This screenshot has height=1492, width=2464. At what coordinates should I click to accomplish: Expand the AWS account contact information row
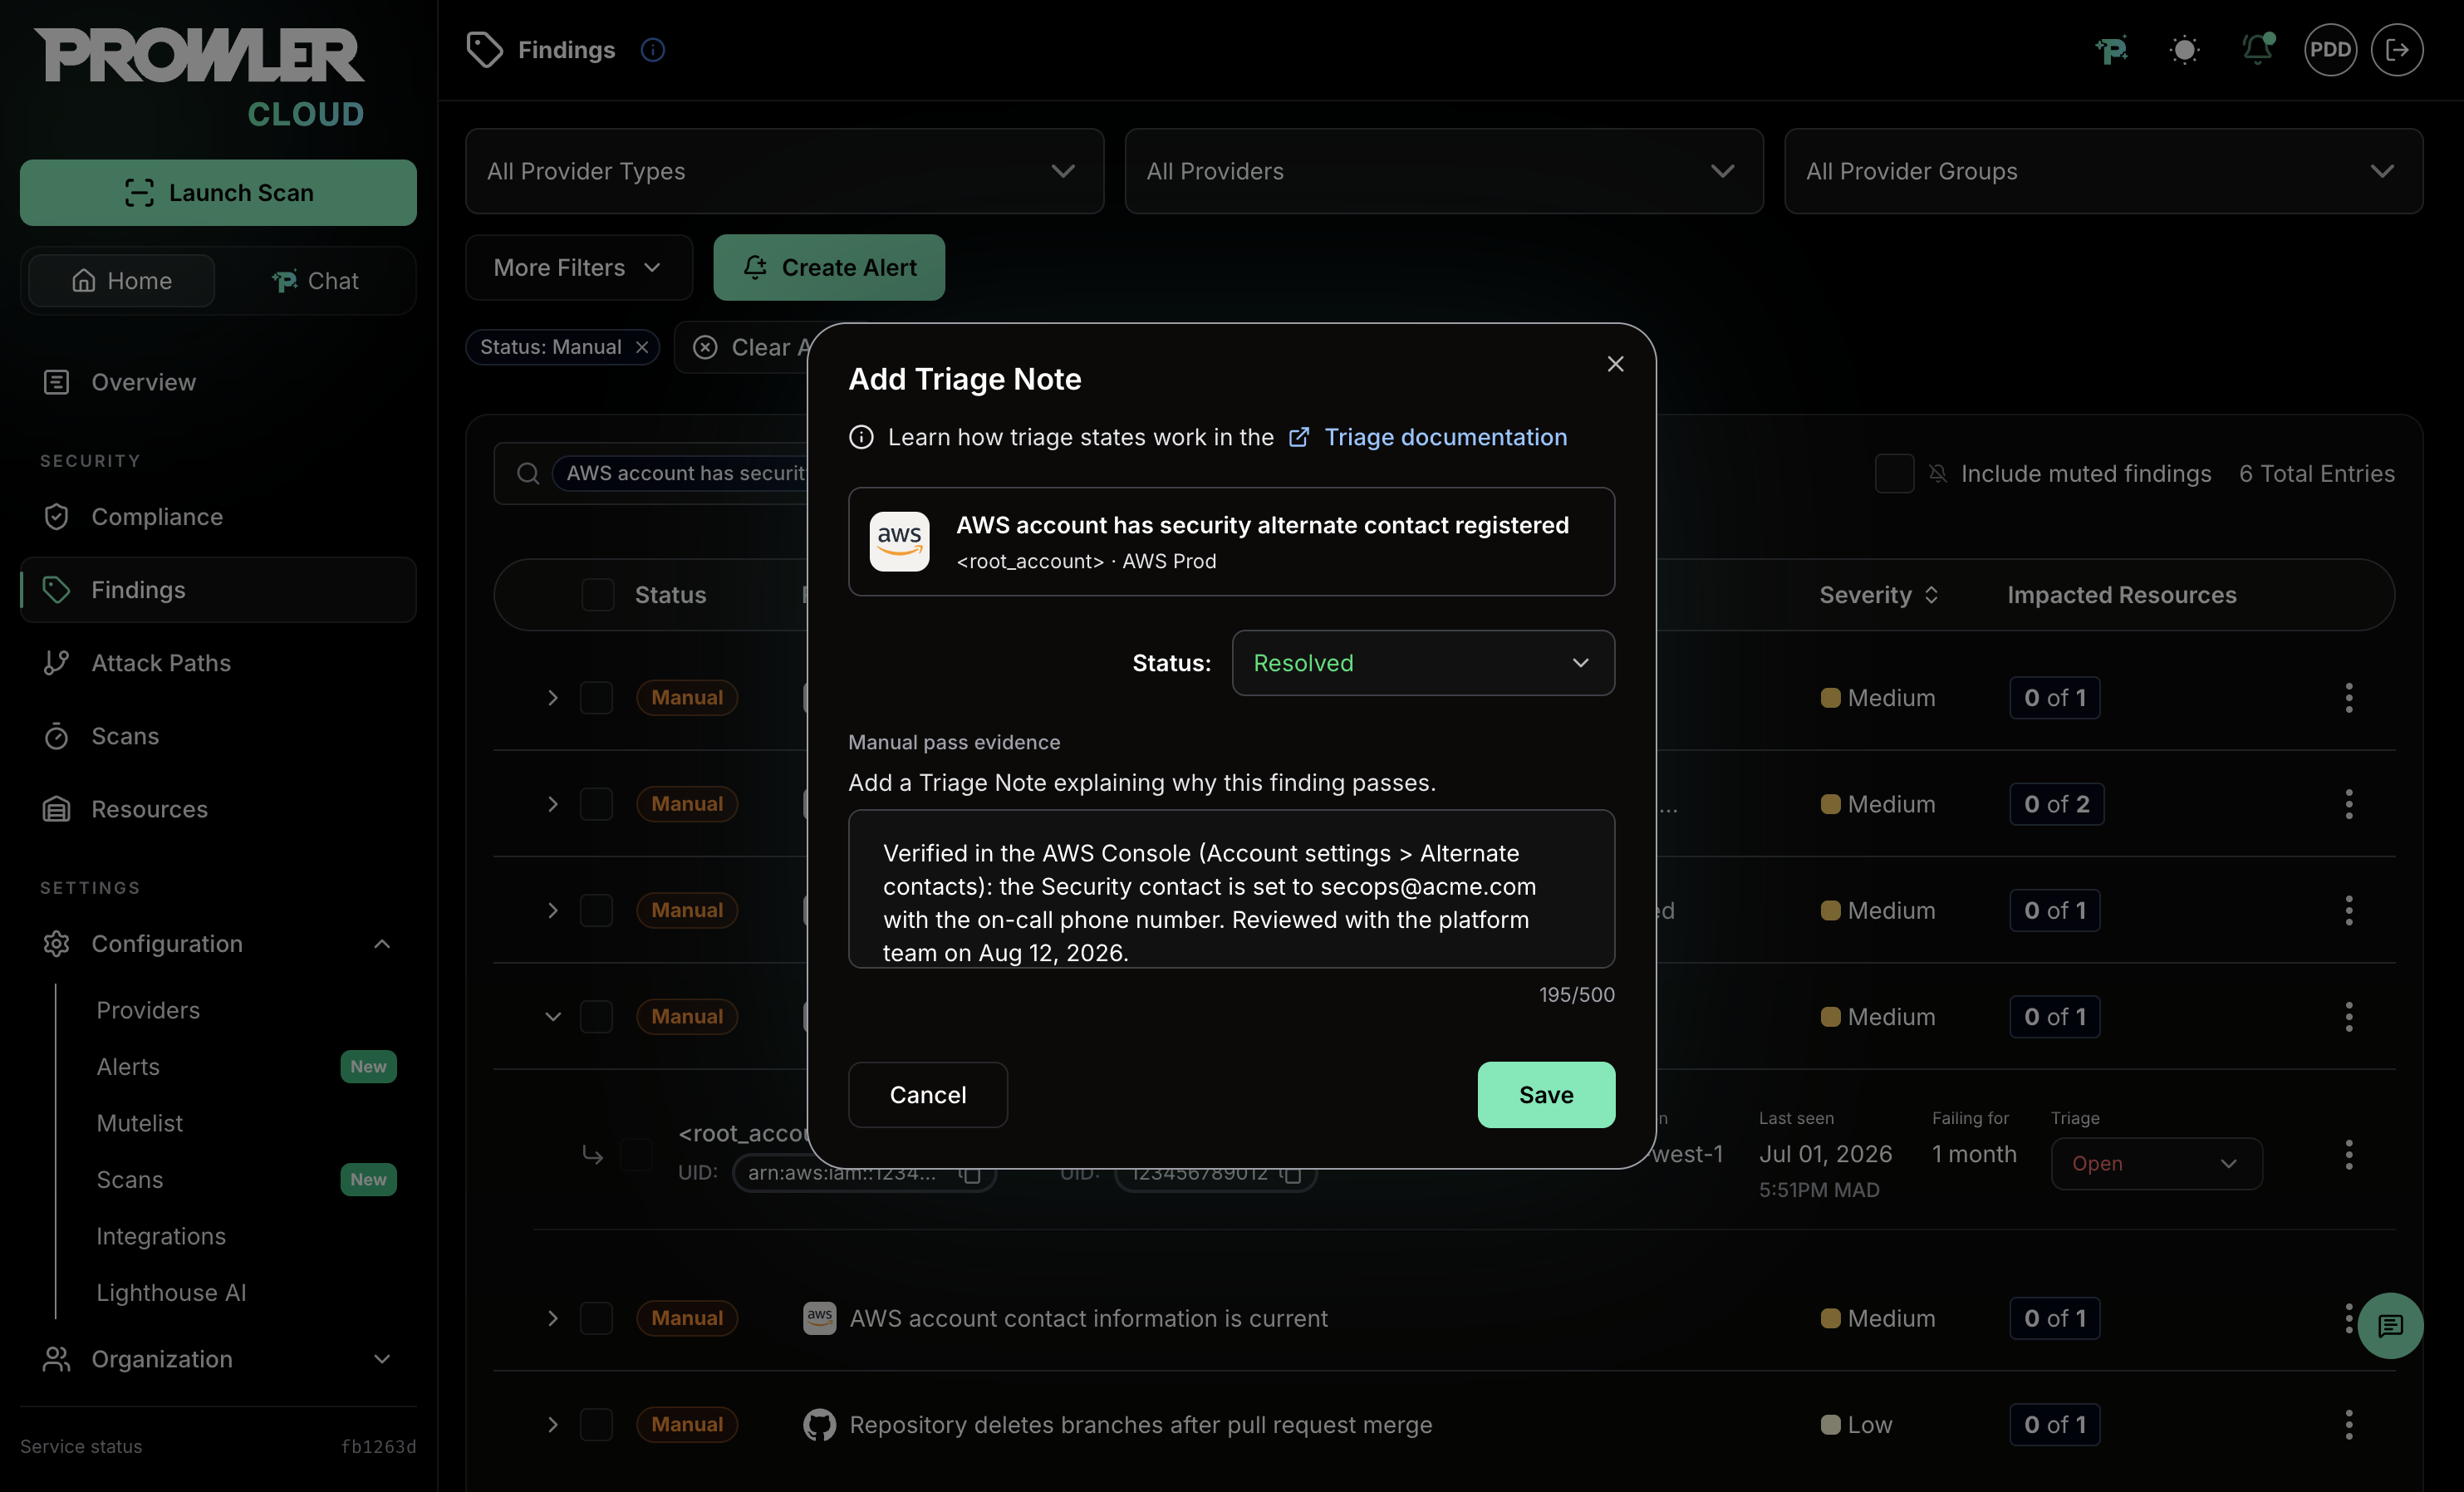tap(552, 1319)
